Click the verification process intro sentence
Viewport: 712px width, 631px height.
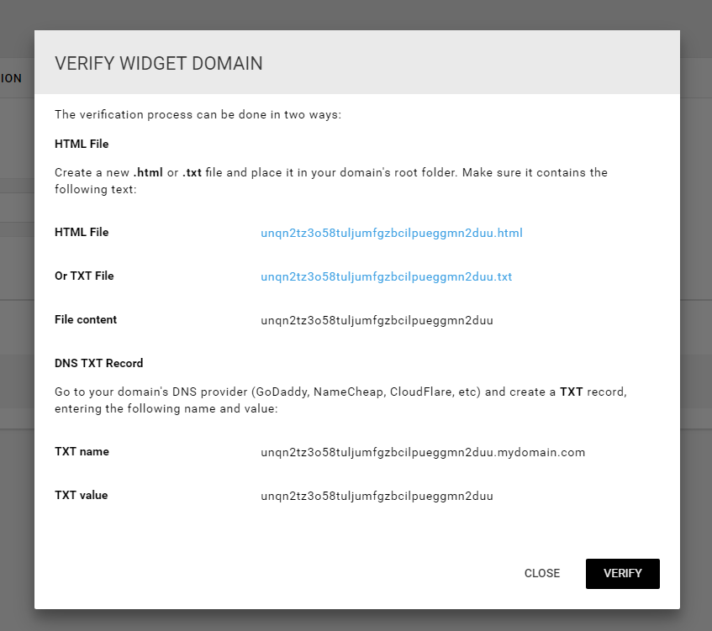198,114
